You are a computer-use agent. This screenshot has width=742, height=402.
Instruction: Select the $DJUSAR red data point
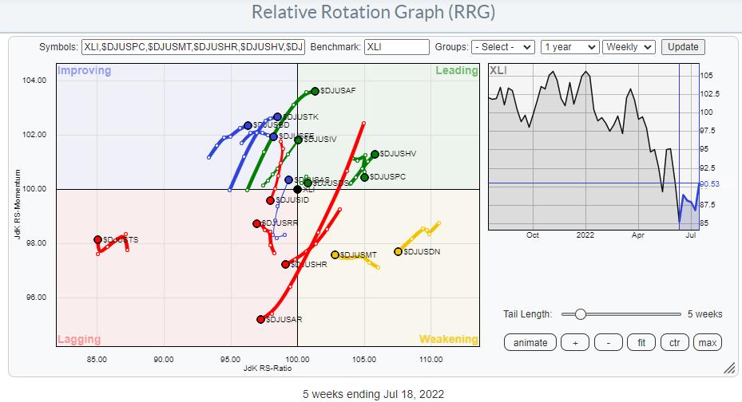click(260, 319)
